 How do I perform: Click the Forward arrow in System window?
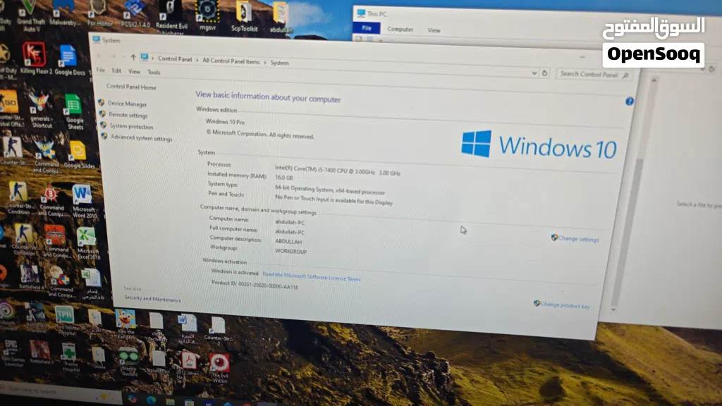click(113, 56)
